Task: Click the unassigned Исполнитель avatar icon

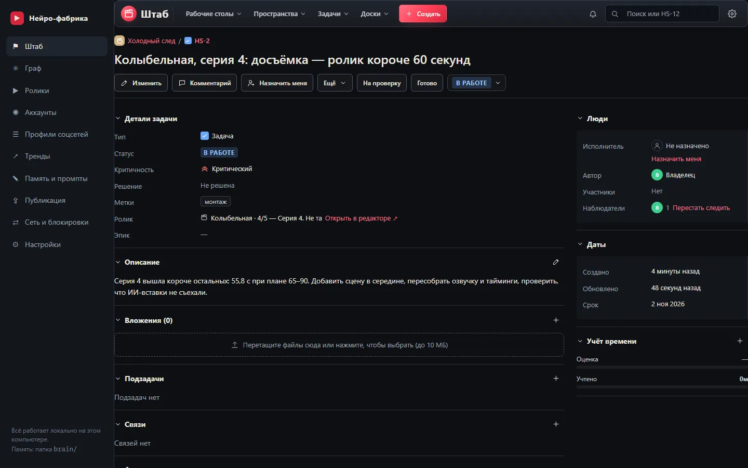Action: (x=657, y=146)
